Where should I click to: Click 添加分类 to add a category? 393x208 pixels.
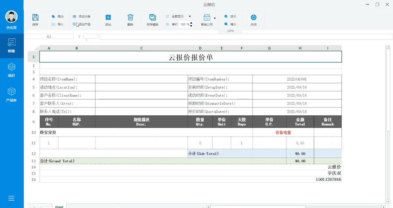(x=81, y=16)
